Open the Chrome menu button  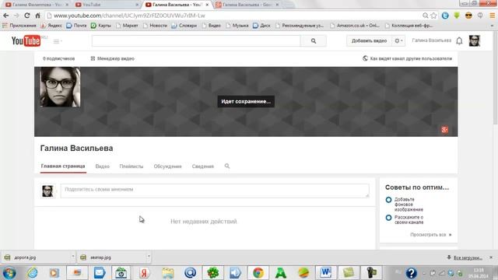pyautogui.click(x=492, y=16)
